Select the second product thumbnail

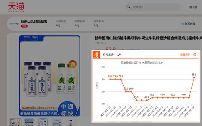point(29,122)
